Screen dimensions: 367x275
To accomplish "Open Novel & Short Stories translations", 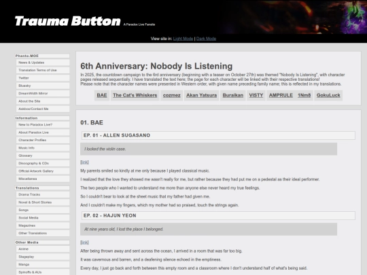I will coord(43,202).
